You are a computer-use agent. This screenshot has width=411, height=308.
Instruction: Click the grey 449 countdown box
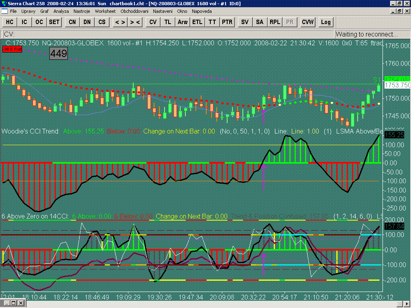pos(59,53)
